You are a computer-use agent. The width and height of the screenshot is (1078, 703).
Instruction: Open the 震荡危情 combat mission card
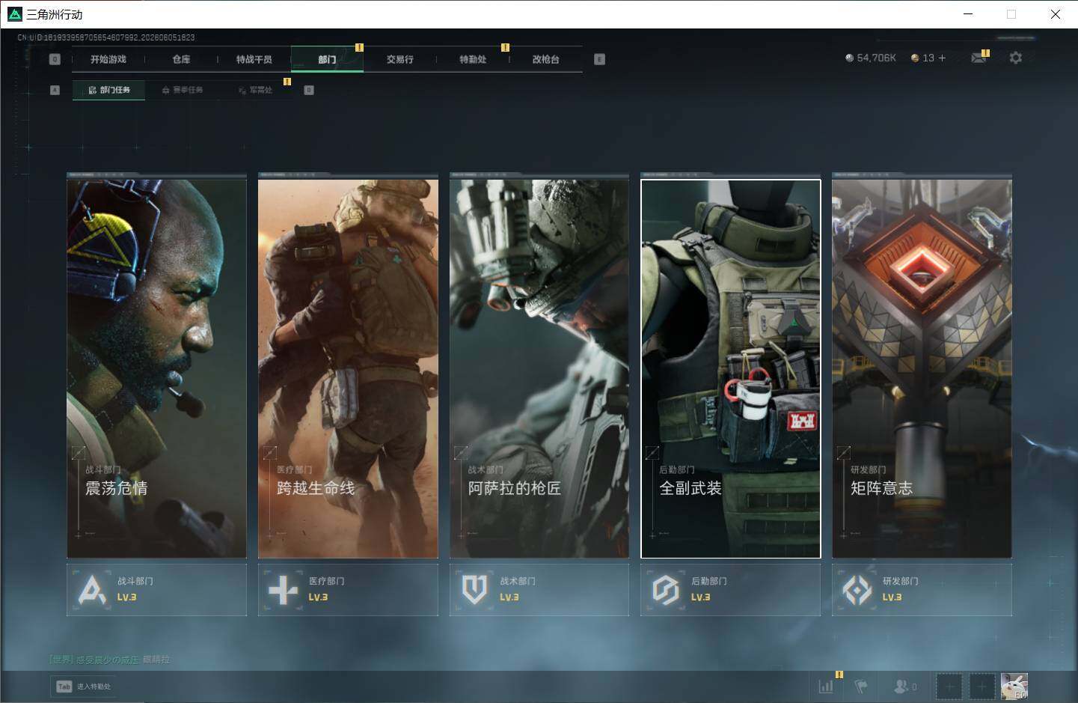[156, 368]
